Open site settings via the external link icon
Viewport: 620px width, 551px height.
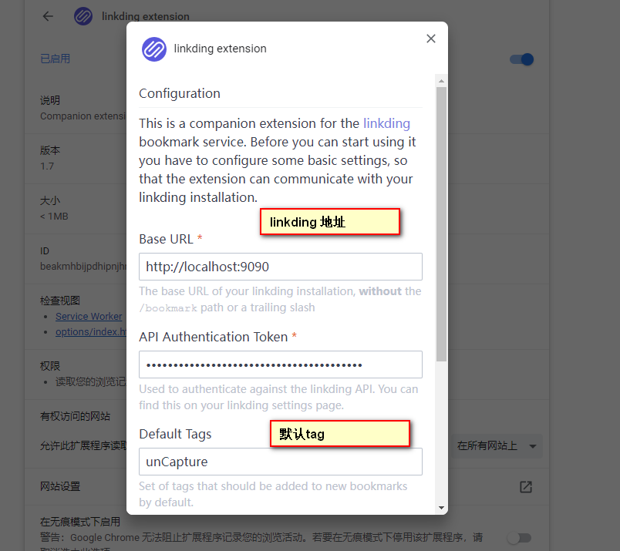tap(525, 487)
